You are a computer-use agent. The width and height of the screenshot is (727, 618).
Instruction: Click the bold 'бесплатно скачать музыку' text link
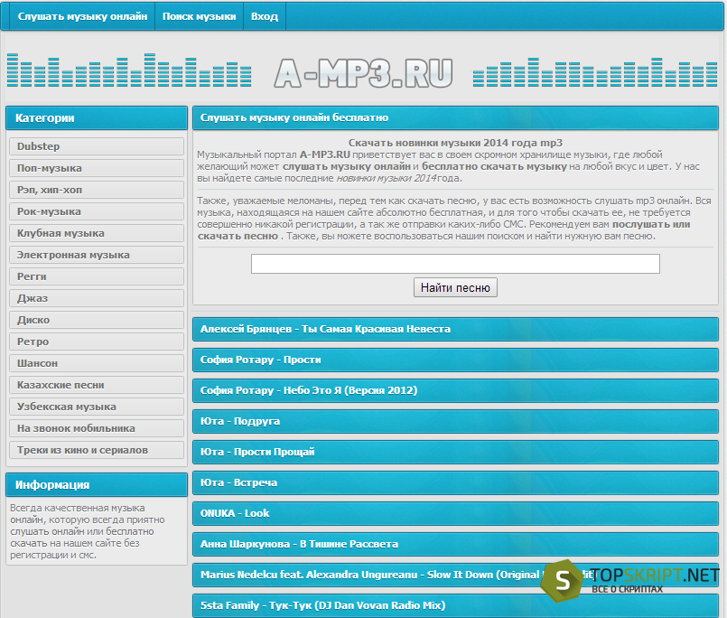pyautogui.click(x=494, y=166)
